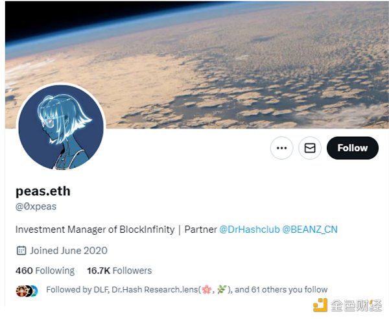The height and width of the screenshot is (319, 389).
Task: Click the @0xpeas username handle
Action: [36, 207]
